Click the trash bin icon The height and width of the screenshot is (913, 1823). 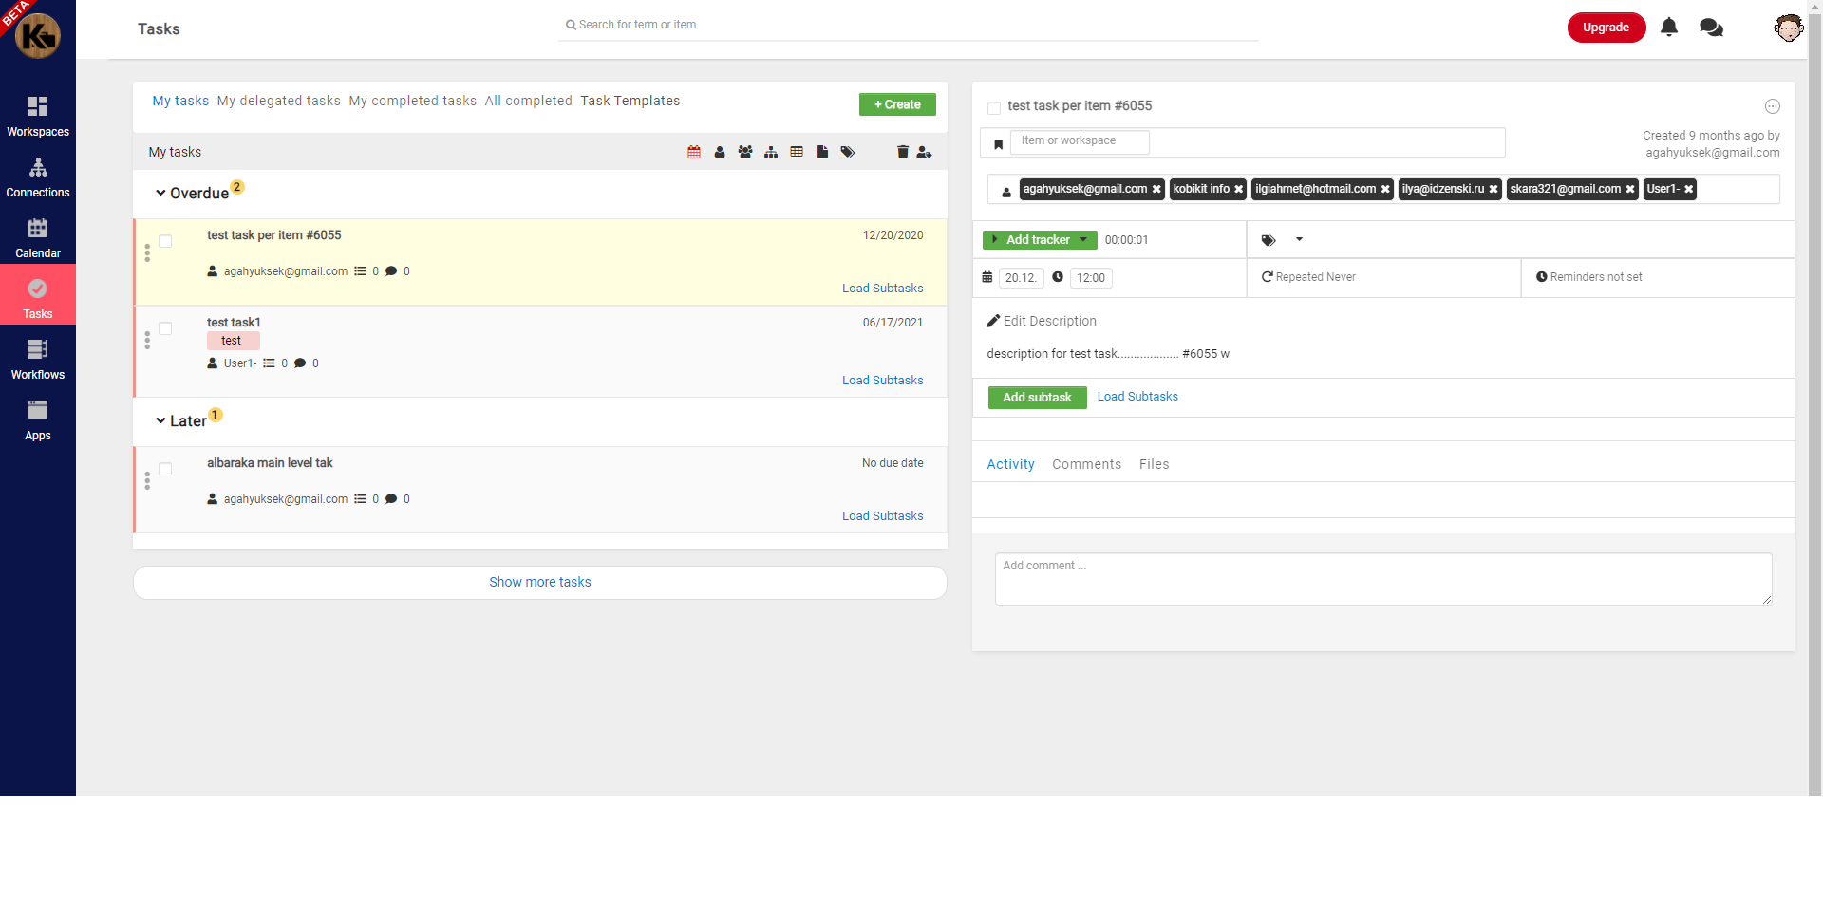[x=903, y=152]
